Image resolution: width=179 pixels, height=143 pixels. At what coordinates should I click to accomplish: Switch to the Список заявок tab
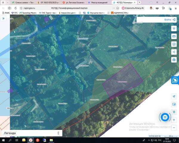[23, 2]
